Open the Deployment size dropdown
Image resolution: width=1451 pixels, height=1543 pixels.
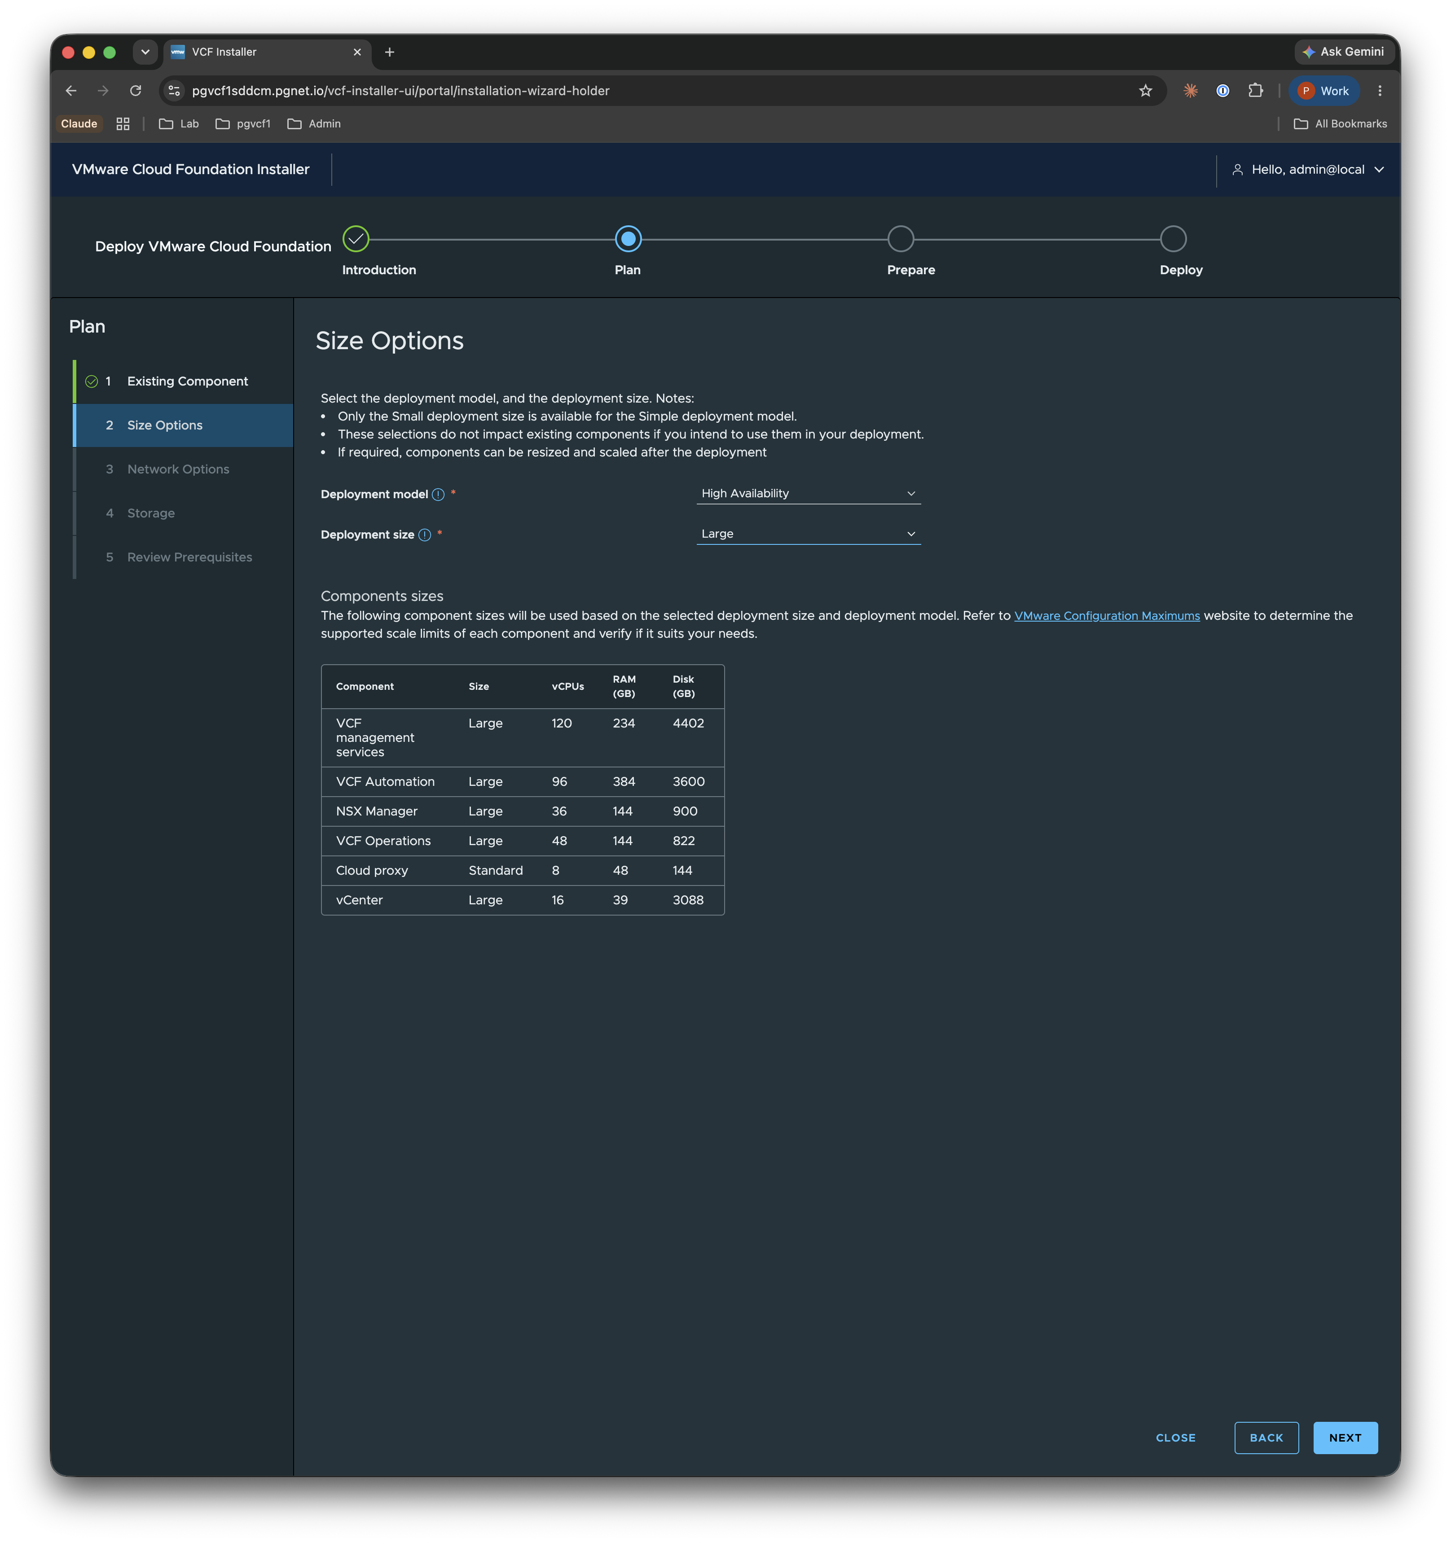coord(808,534)
